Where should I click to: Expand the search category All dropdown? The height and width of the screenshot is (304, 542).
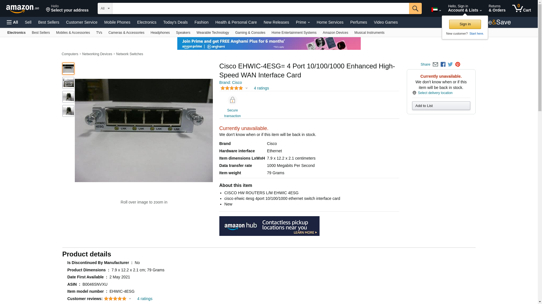pyautogui.click(x=105, y=8)
